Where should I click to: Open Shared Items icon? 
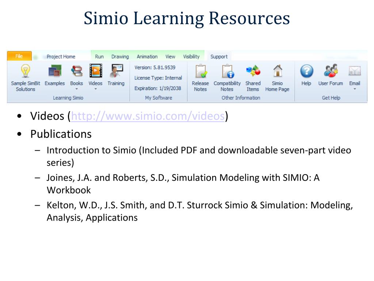coord(253,71)
